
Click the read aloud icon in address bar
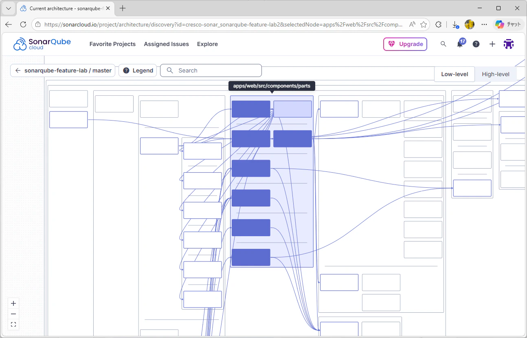(x=412, y=24)
